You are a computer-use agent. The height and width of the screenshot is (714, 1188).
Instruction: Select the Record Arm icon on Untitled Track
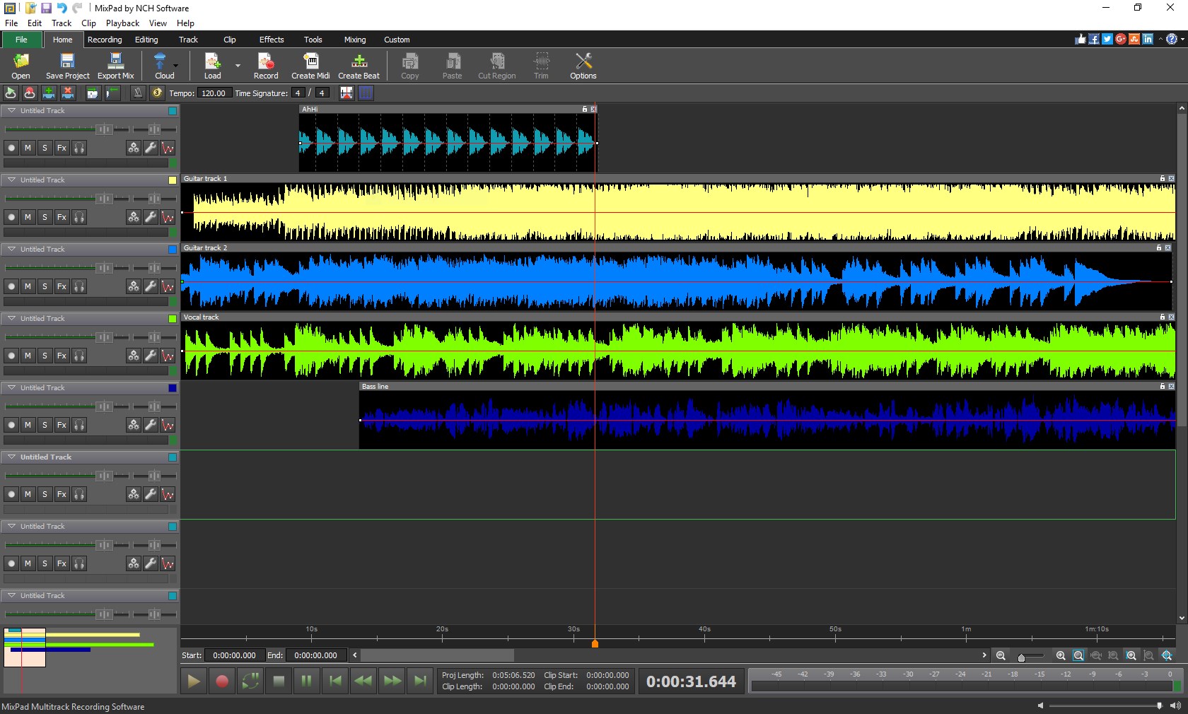coord(11,148)
